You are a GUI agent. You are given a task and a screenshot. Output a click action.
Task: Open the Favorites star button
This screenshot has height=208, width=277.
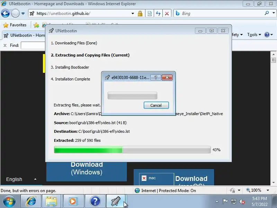tap(15, 25)
